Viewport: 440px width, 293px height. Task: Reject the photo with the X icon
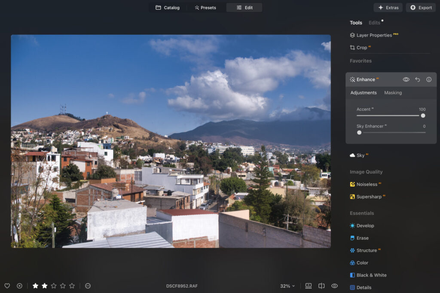point(19,285)
